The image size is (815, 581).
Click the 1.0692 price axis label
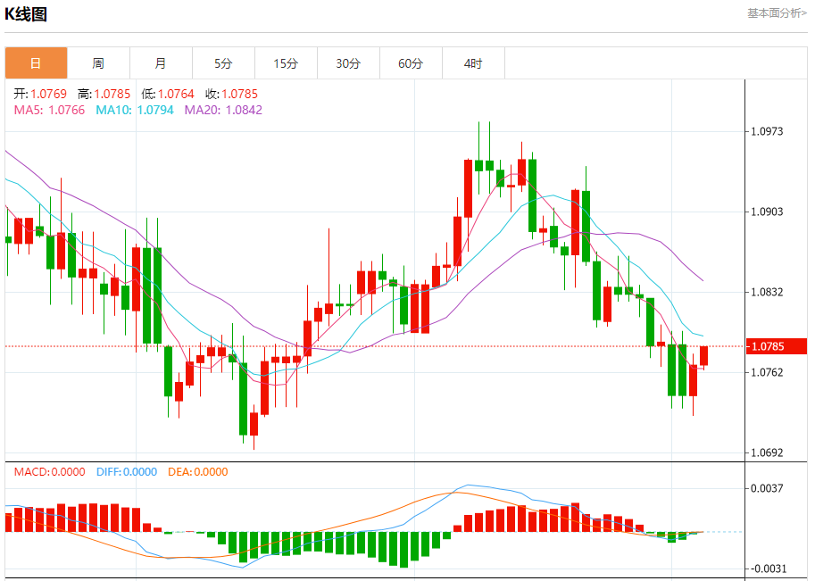767,452
